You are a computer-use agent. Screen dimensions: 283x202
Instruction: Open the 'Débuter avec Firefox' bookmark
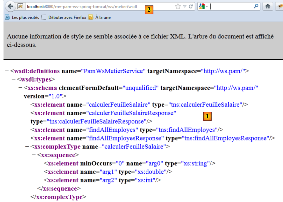coord(64,17)
